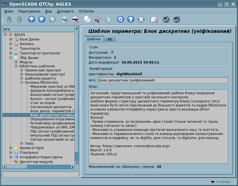
Task: Expand the 'Архіви-Історія' tree node
Action: 11,148
